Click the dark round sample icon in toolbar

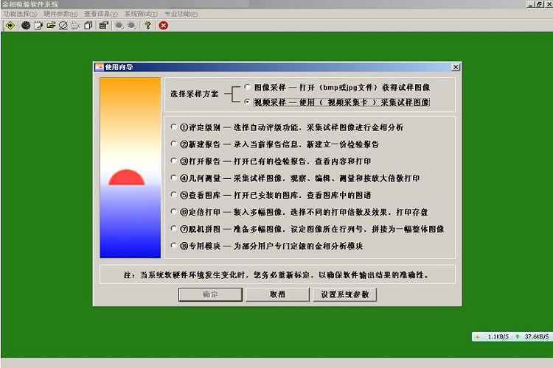(x=26, y=25)
